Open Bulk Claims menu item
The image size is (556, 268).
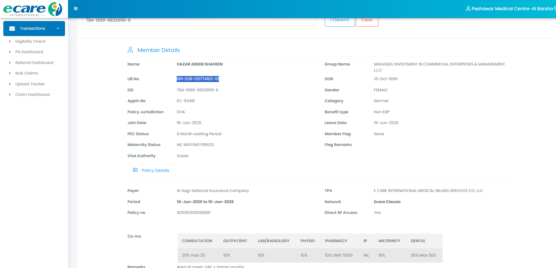(26, 73)
